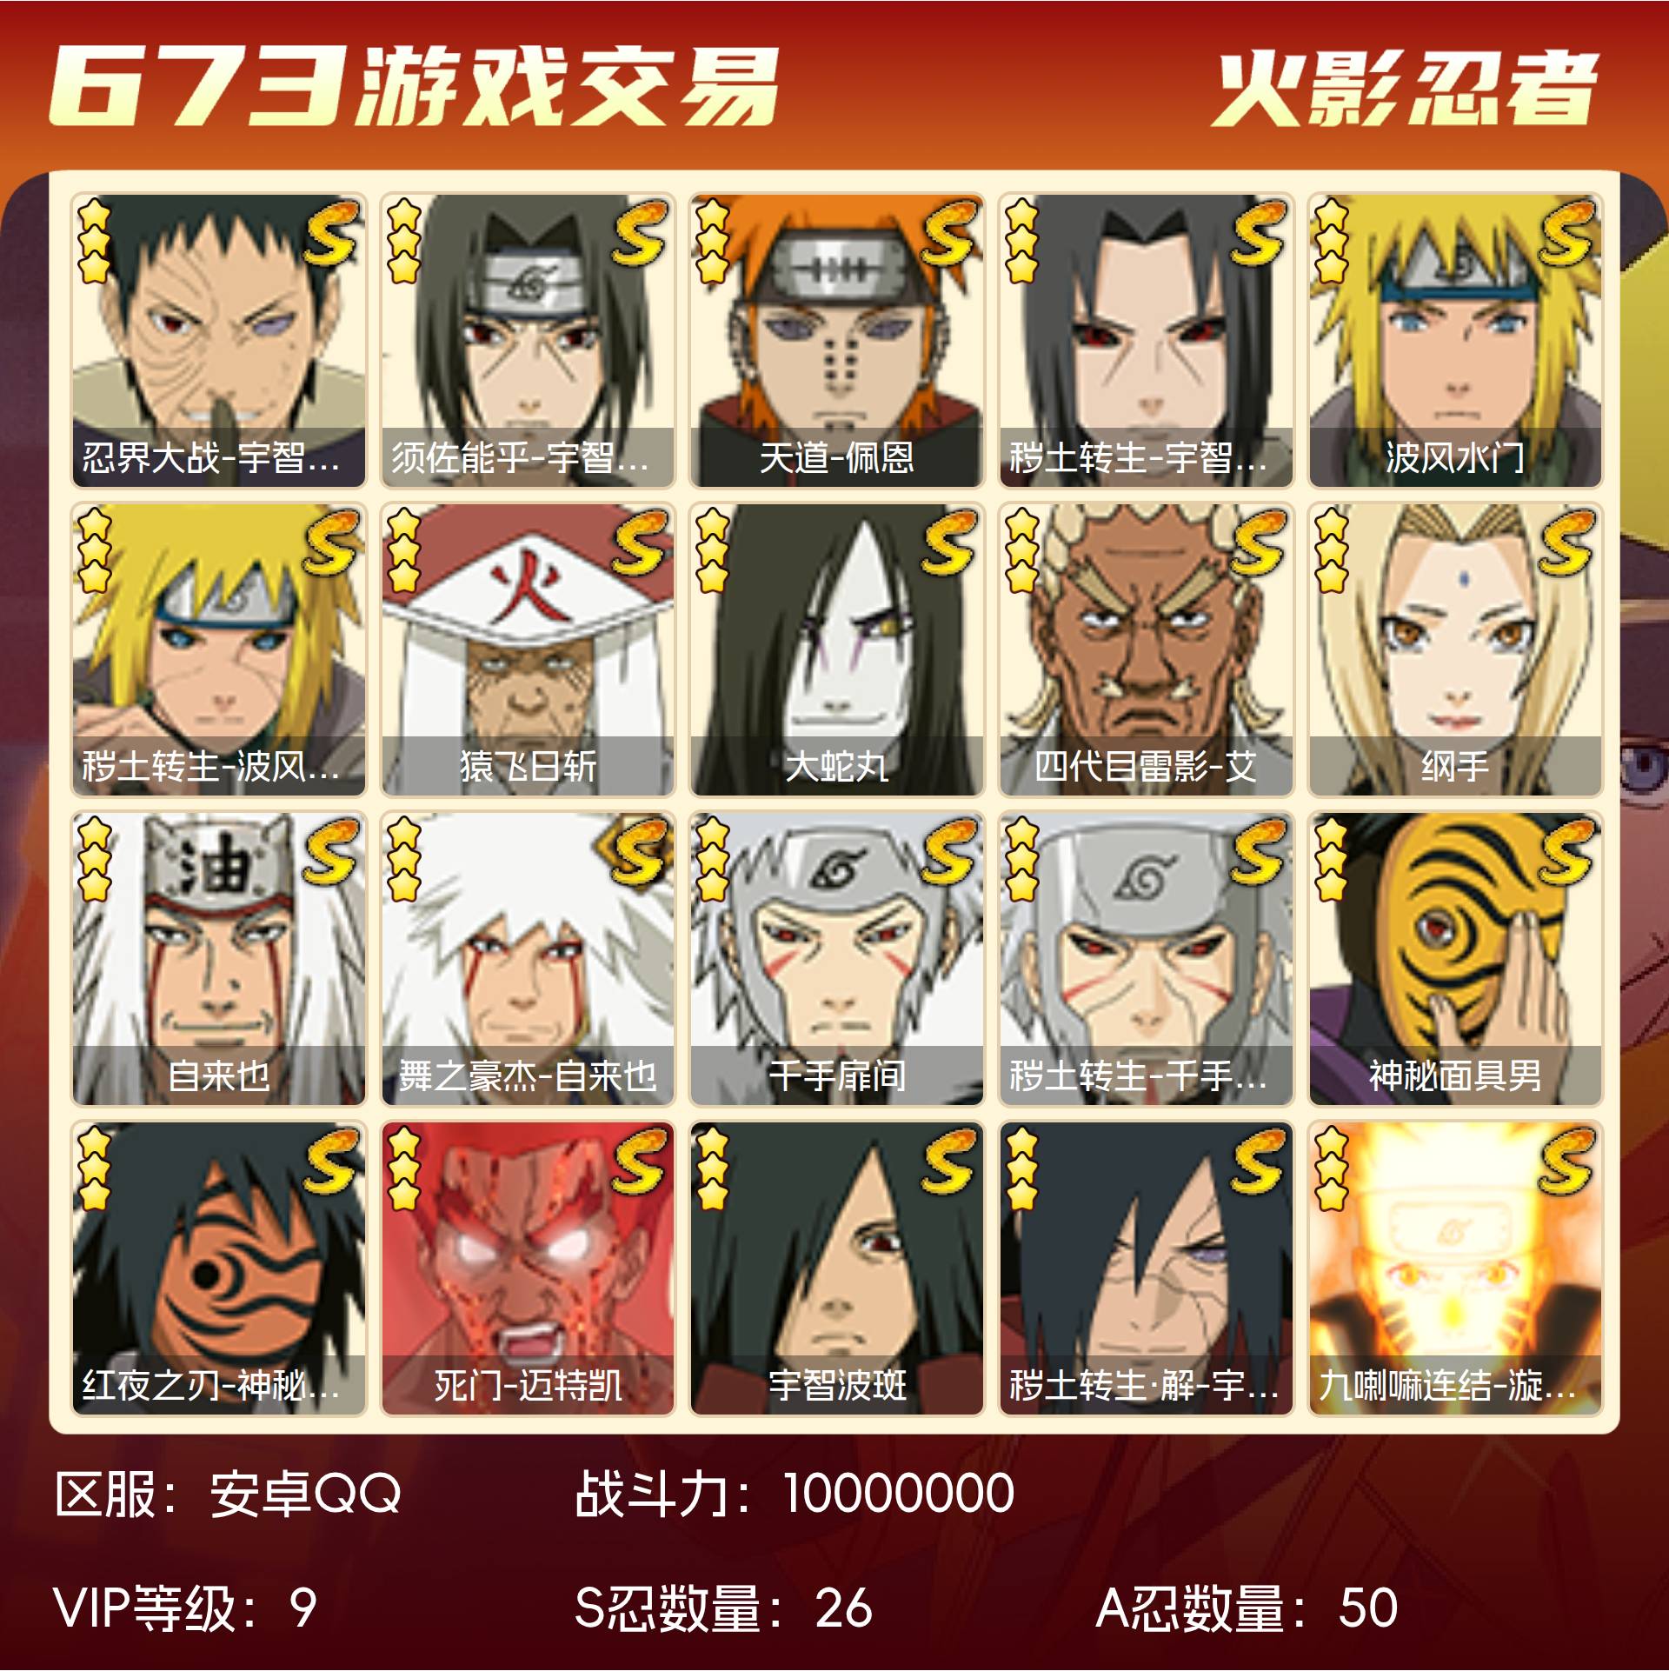Select the 猿飞日斩 ninja card
Viewport: 1669px width, 1671px height.
coord(528,649)
